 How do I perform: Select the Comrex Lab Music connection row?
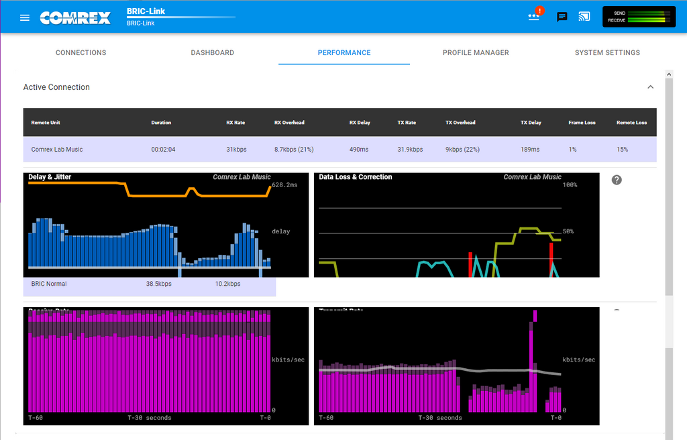coord(339,150)
